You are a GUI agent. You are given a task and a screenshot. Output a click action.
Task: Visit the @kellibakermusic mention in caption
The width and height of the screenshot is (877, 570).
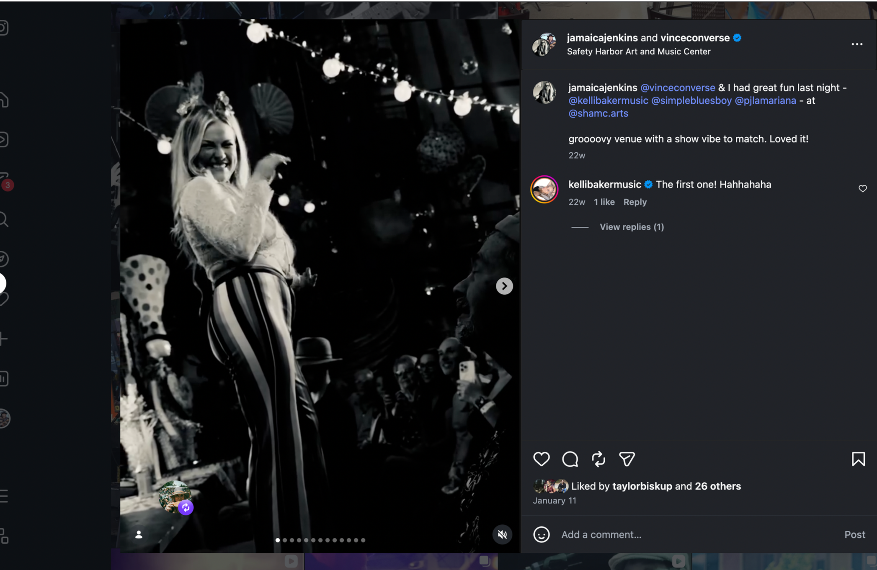(x=608, y=100)
